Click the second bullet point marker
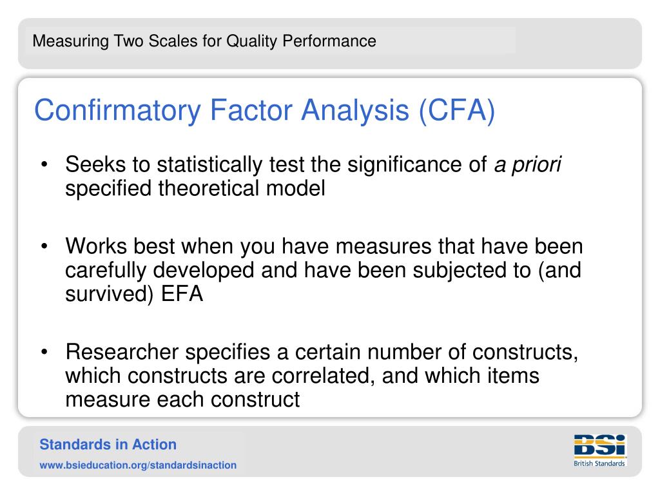660x495 pixels. click(44, 247)
